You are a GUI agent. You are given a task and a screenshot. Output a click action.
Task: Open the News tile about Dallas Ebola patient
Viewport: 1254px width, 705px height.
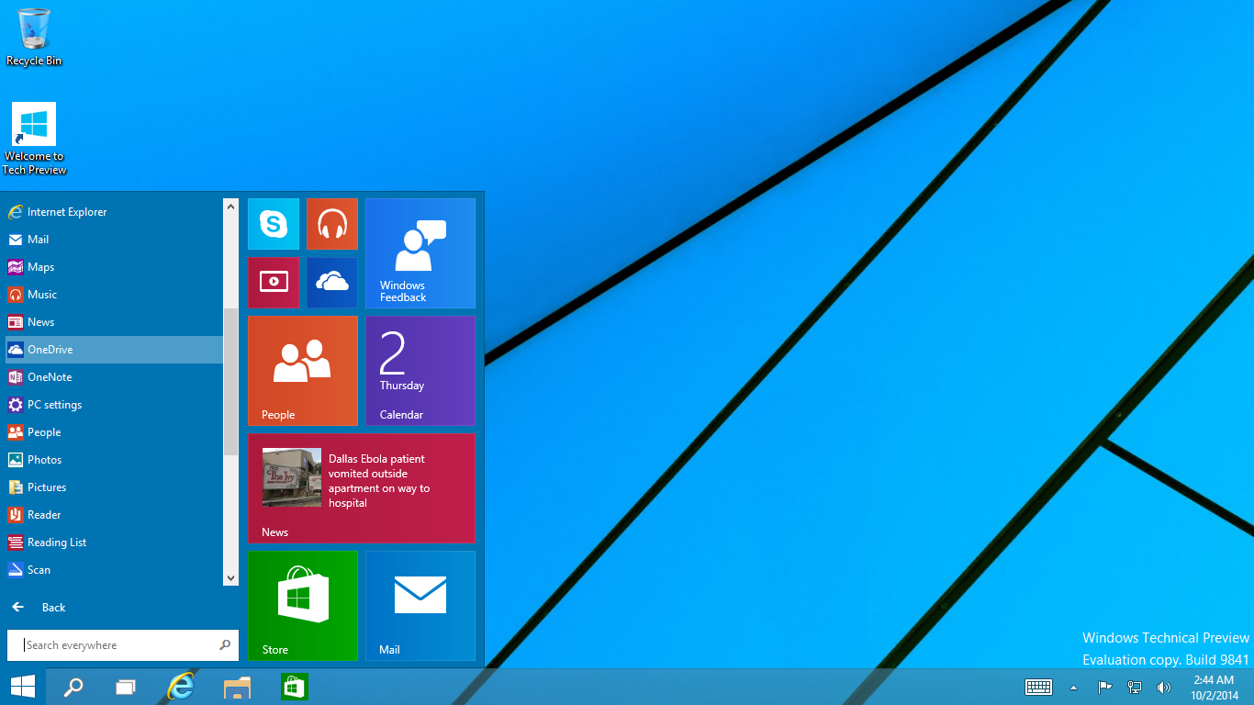[362, 488]
